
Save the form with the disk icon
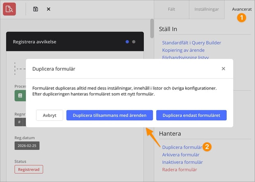[35, 9]
